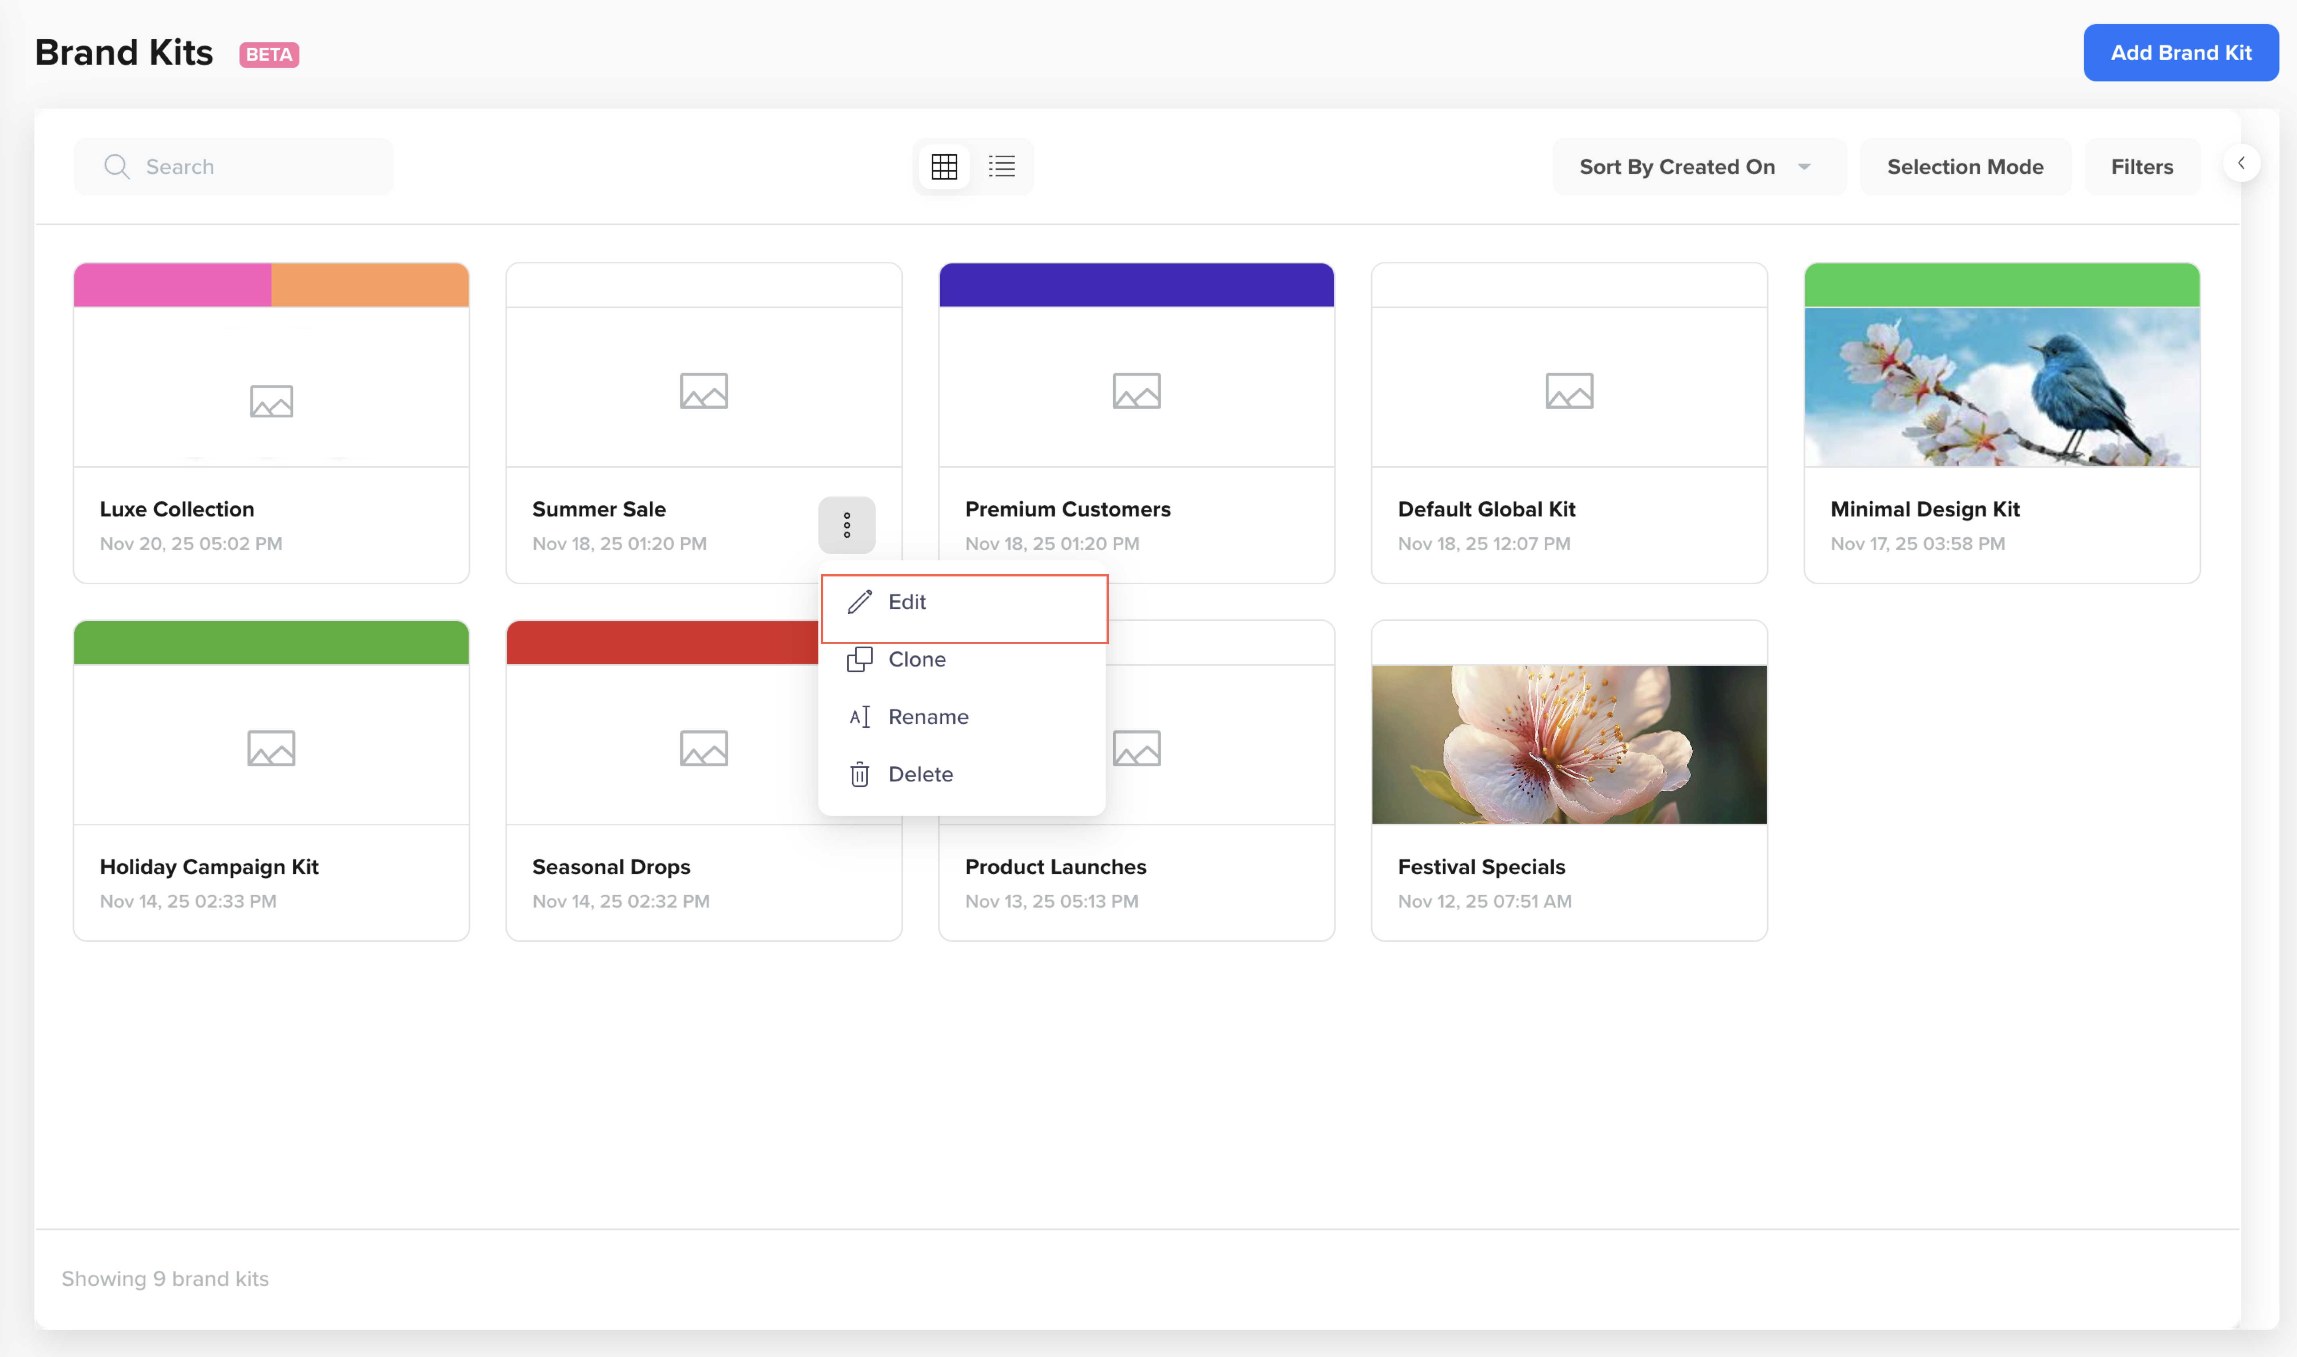Click the Product Launches image placeholder

pos(1137,748)
